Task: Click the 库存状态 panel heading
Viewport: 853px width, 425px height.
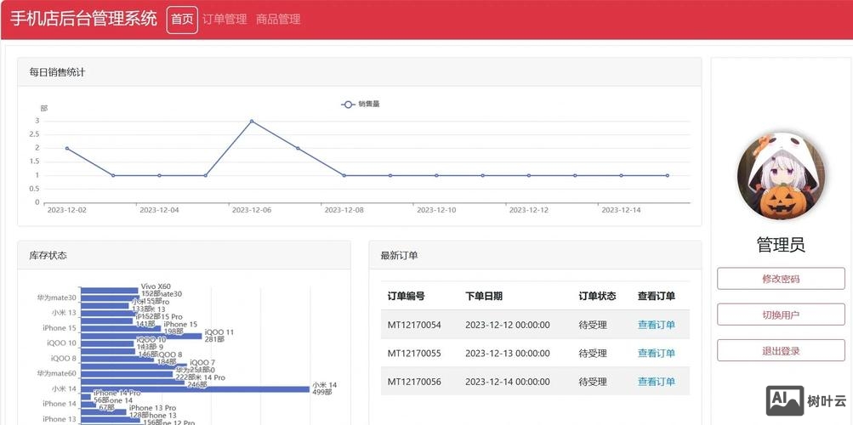Action: (x=48, y=256)
